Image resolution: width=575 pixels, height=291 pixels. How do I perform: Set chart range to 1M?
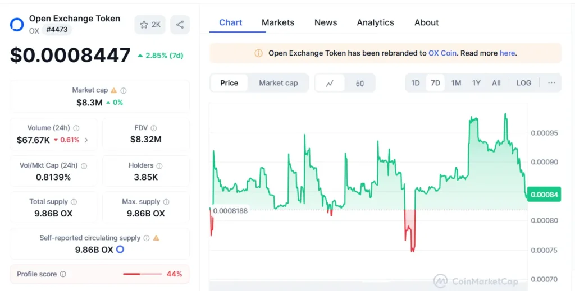[x=456, y=83]
